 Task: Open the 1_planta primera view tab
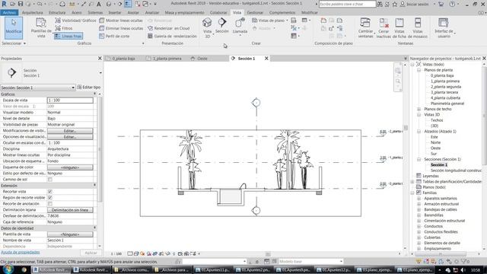(x=167, y=59)
